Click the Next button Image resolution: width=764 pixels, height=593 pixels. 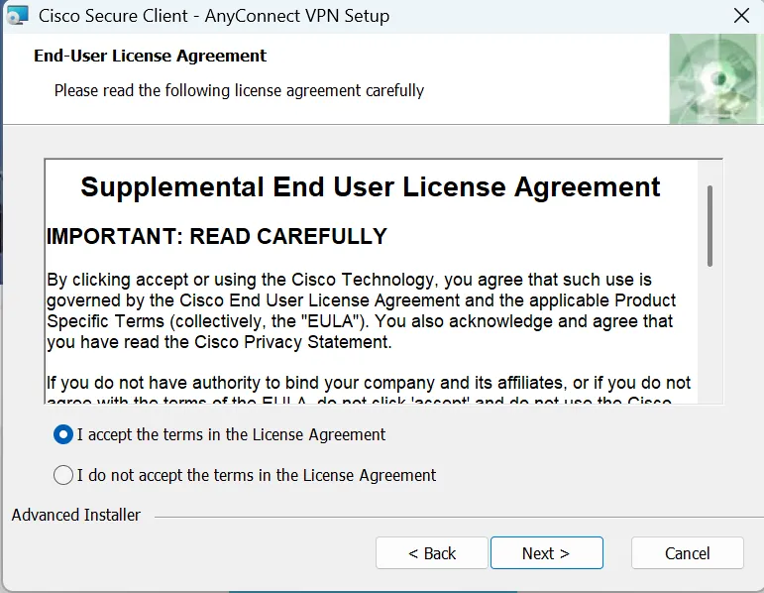coord(546,553)
